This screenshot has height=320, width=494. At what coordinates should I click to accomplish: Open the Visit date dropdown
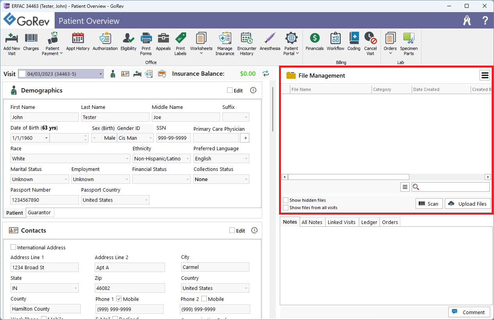click(x=101, y=74)
